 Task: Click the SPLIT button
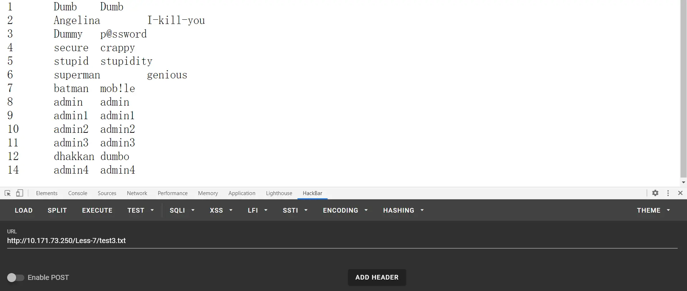click(x=57, y=210)
